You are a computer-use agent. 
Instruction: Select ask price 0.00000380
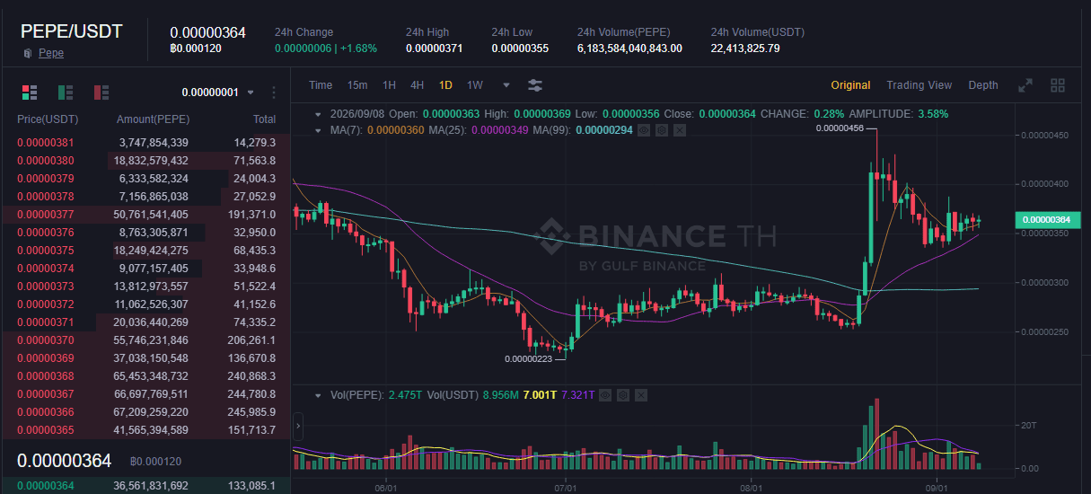[x=46, y=160]
